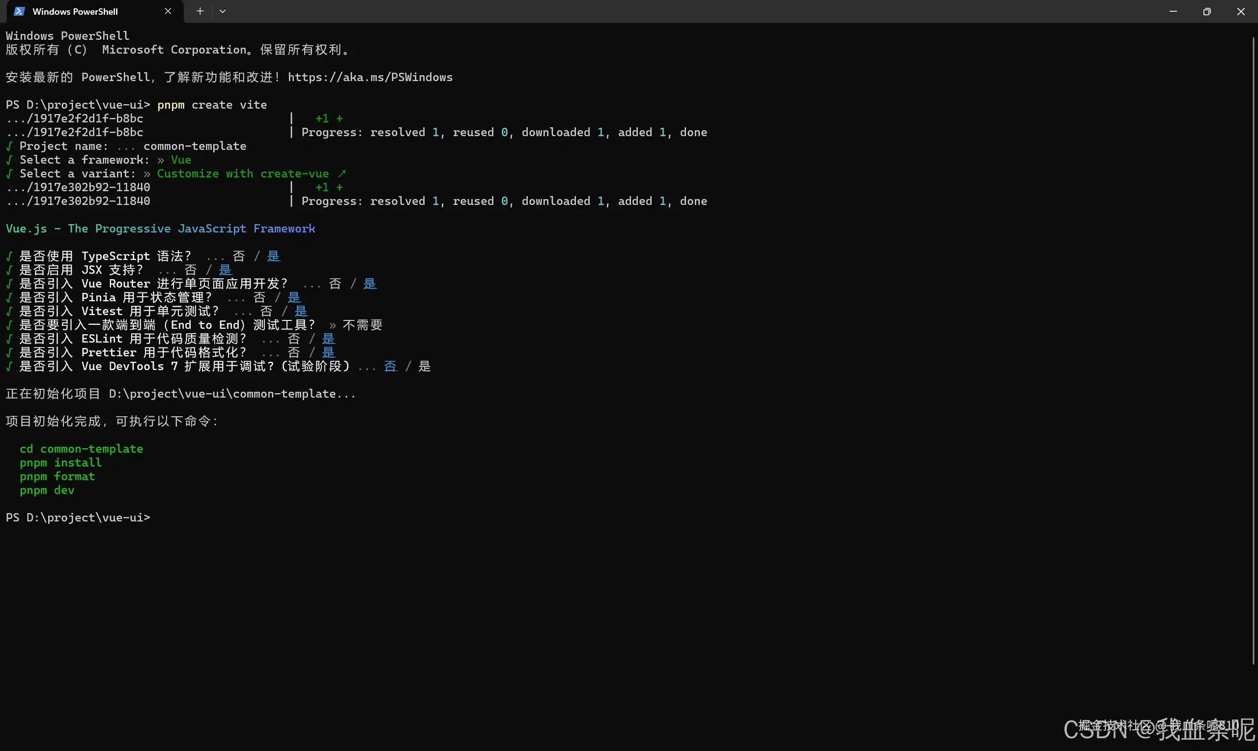1258x751 pixels.
Task: Expand the new tab profile dropdown
Action: [x=223, y=11]
